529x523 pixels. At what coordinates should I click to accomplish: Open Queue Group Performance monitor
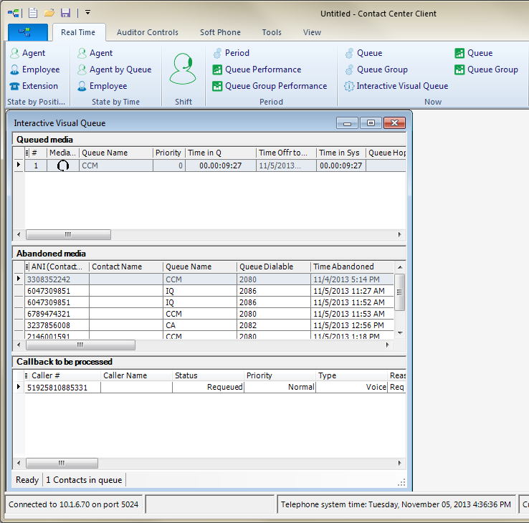(275, 86)
